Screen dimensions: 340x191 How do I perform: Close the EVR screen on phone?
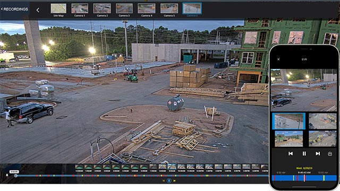point(278,59)
